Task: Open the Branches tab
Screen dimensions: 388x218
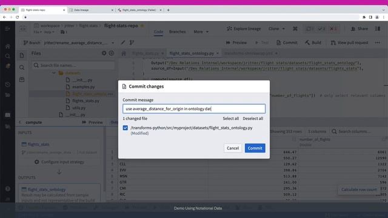Action: point(177,31)
